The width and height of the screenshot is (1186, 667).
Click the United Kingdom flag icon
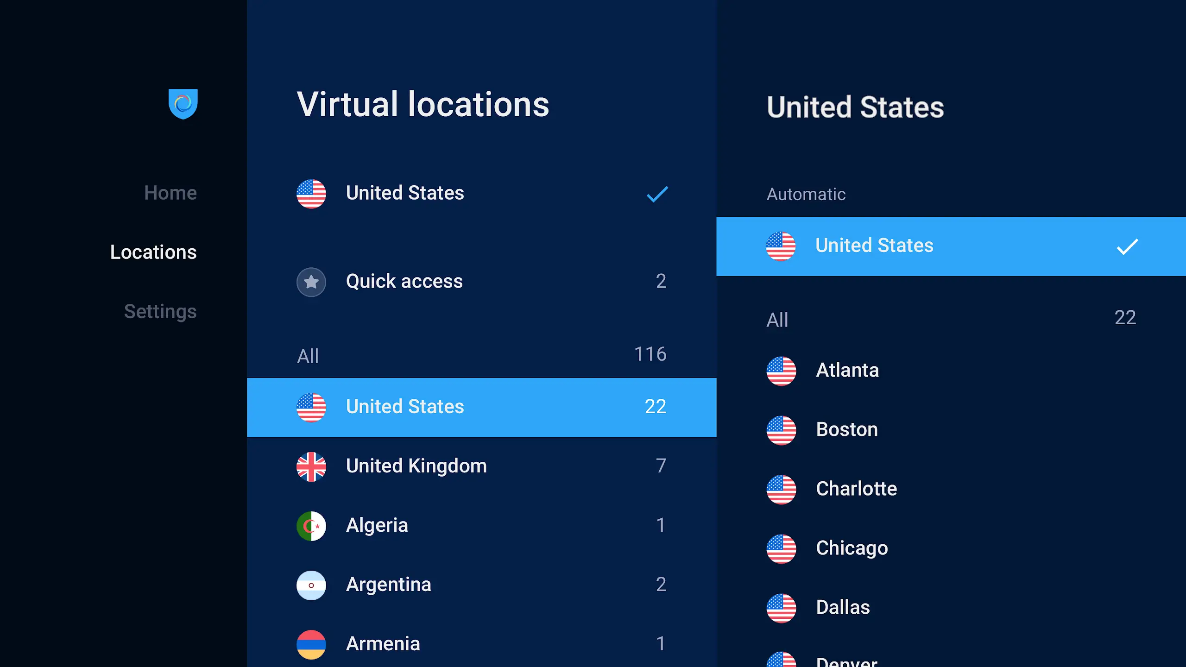(x=311, y=467)
